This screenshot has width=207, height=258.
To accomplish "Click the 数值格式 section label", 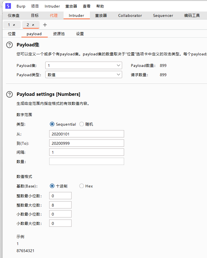I will point(24,176).
